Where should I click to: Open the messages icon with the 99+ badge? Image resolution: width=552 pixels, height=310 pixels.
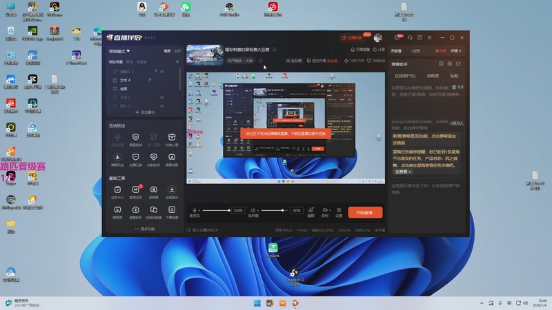(x=398, y=37)
